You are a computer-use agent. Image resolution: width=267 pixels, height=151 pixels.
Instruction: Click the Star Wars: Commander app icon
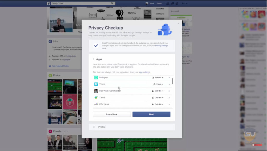coord(96,91)
